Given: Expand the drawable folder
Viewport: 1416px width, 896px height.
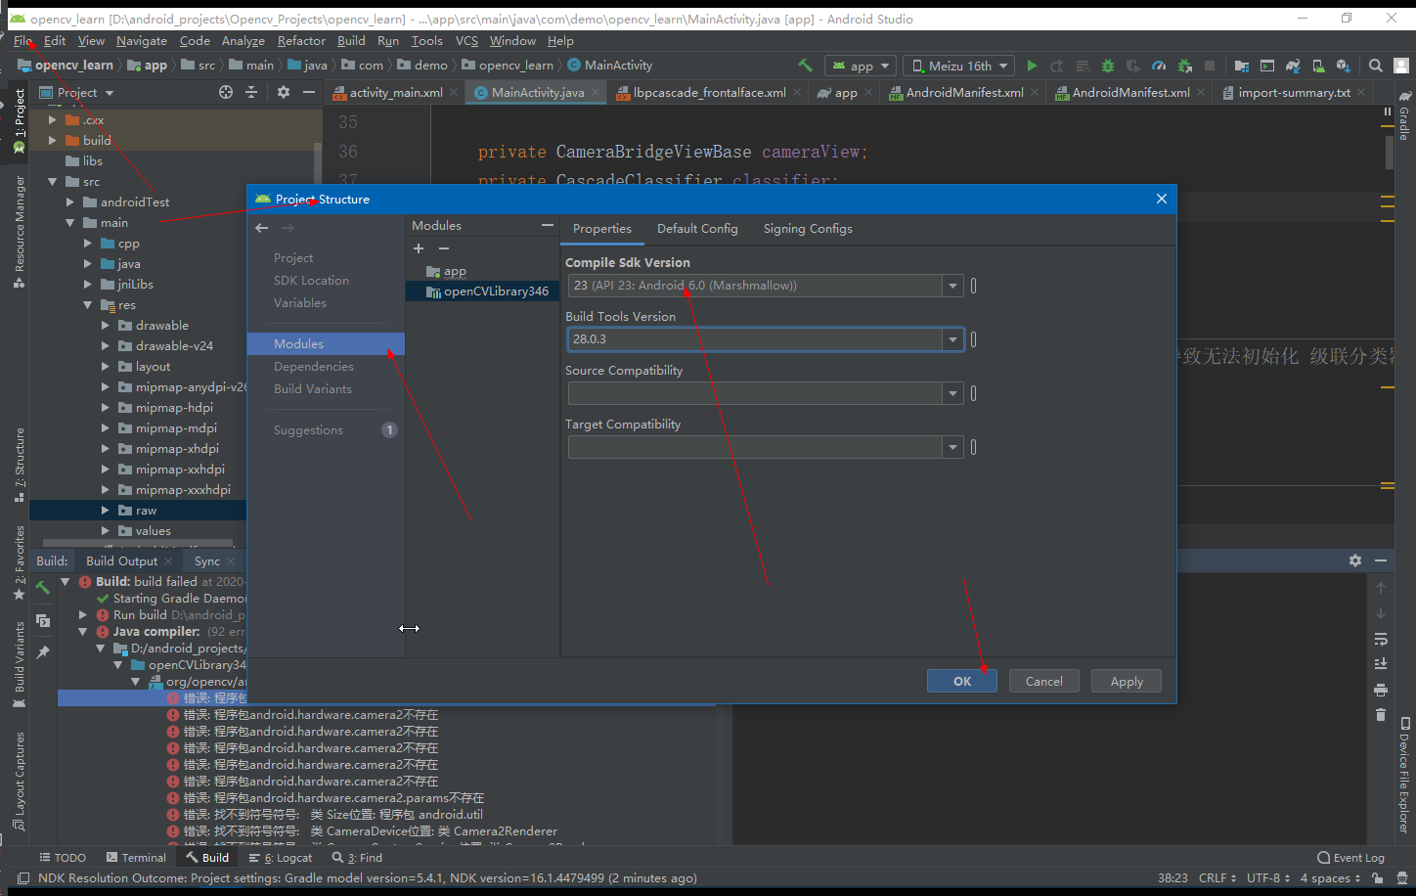Looking at the screenshot, I should coord(106,326).
